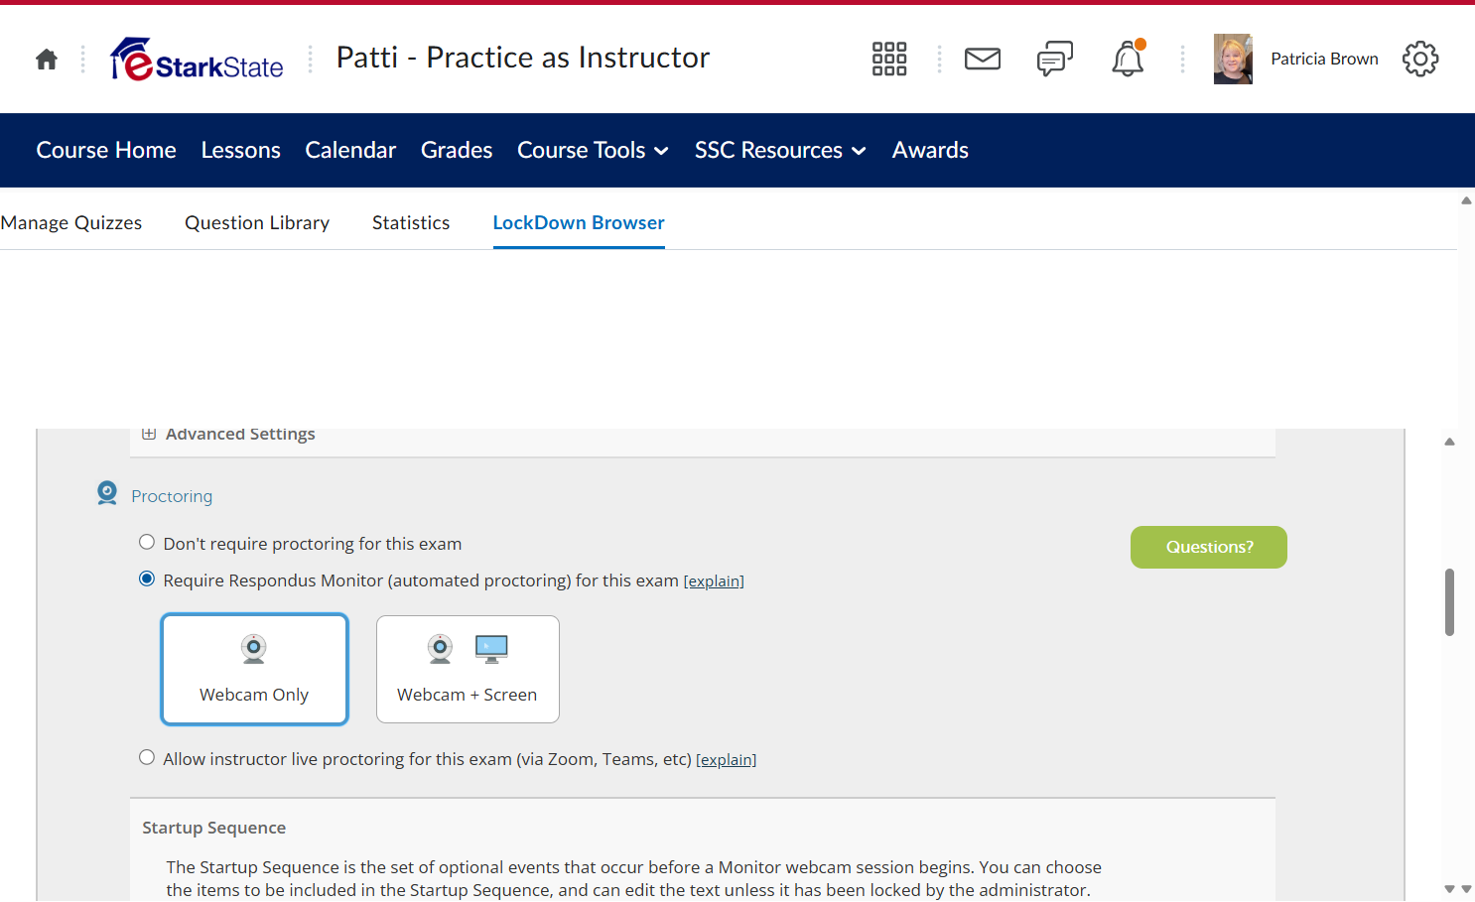The image size is (1475, 902).
Task: Click the Proctoring webcam icon
Action: coord(107,493)
